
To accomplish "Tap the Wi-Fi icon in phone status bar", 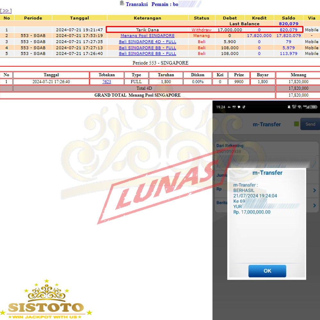I will pyautogui.click(x=300, y=107).
